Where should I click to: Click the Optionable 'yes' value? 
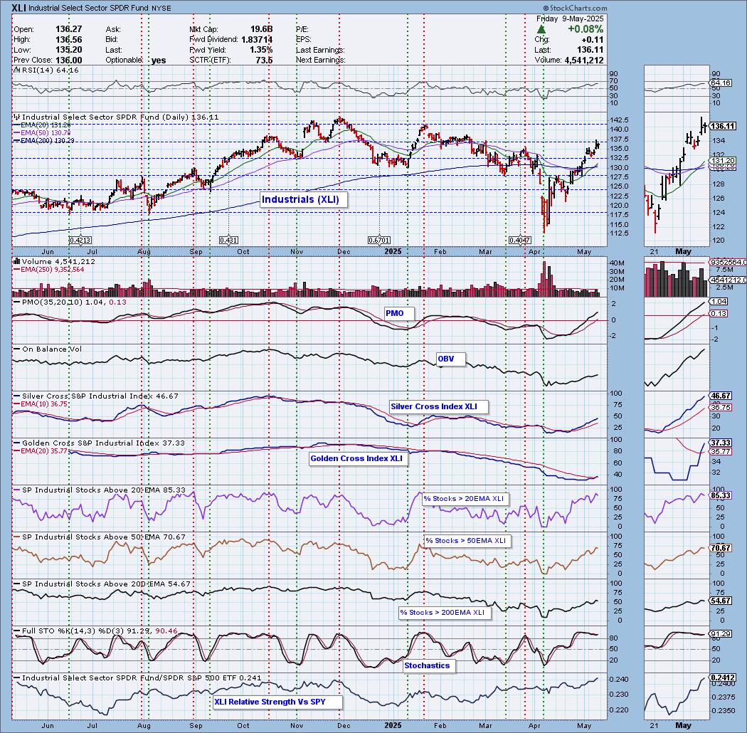pos(159,60)
